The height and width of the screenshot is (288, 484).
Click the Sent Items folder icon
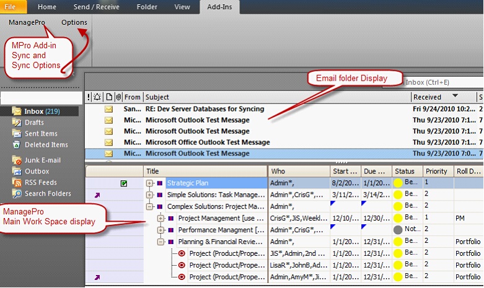tap(17, 134)
